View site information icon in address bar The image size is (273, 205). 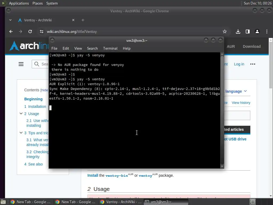(x=41, y=31)
